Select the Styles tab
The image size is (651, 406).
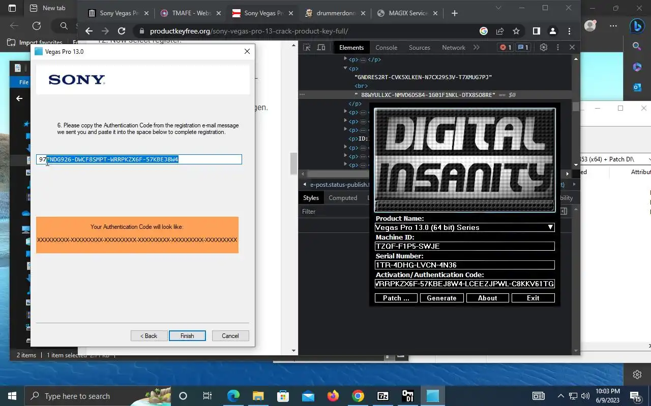[311, 198]
